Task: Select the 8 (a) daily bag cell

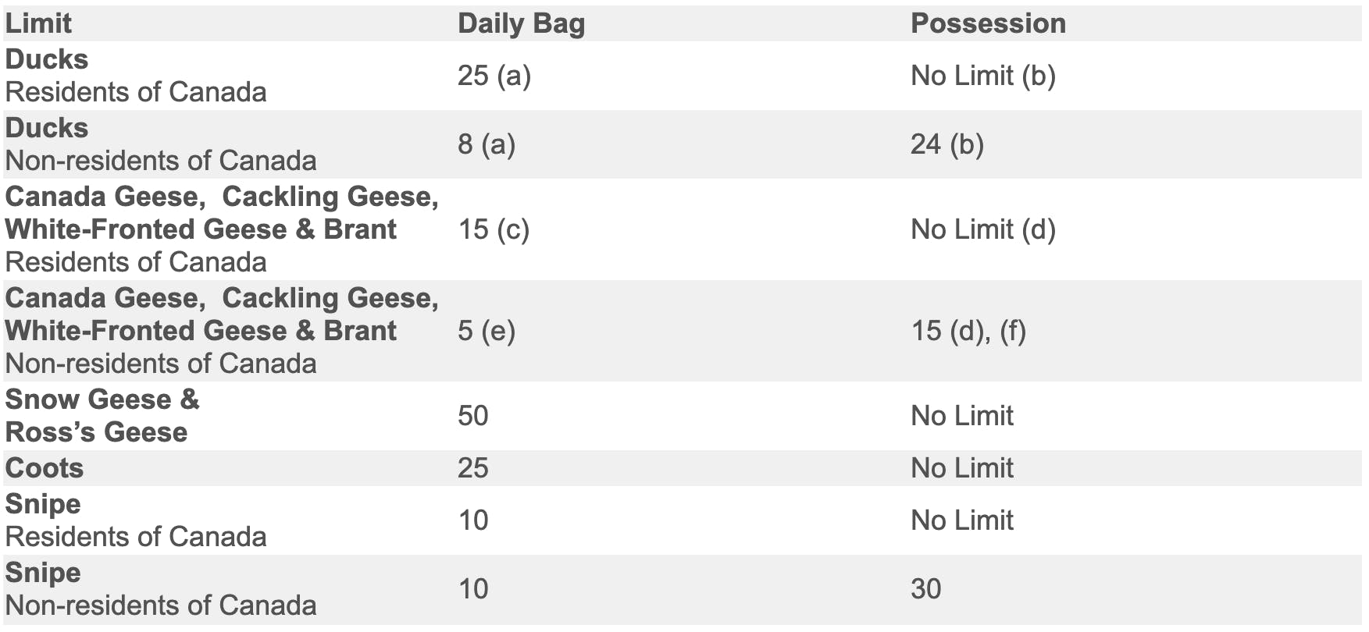Action: click(486, 144)
